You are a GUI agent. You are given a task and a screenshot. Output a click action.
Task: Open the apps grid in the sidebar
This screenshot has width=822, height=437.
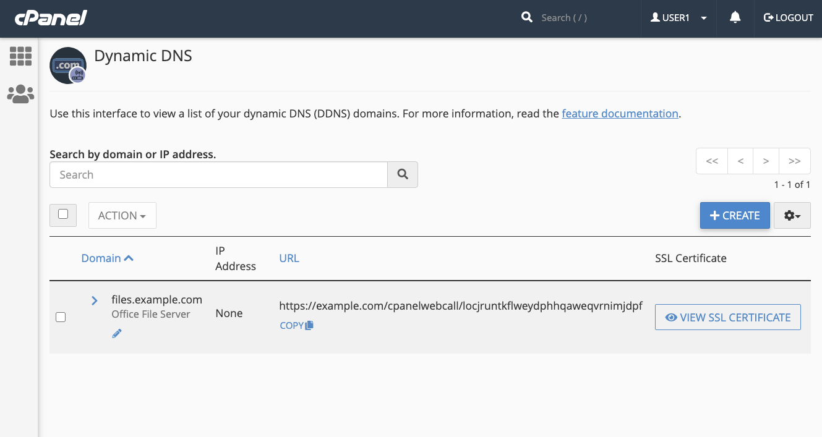click(x=20, y=56)
